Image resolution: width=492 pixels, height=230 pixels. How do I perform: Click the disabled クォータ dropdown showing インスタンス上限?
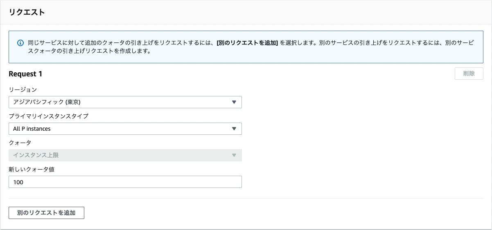[x=125, y=155]
